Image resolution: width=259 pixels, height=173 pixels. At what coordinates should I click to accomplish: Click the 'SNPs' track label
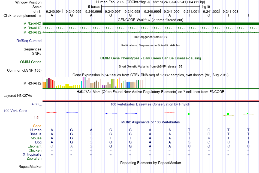(37, 54)
